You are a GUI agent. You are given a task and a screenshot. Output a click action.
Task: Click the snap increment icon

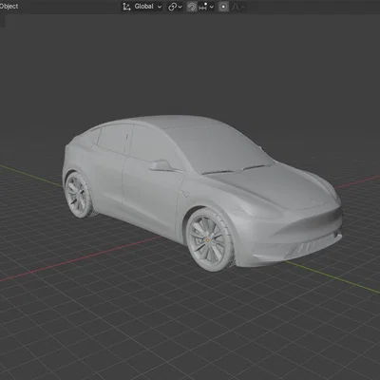coord(202,7)
